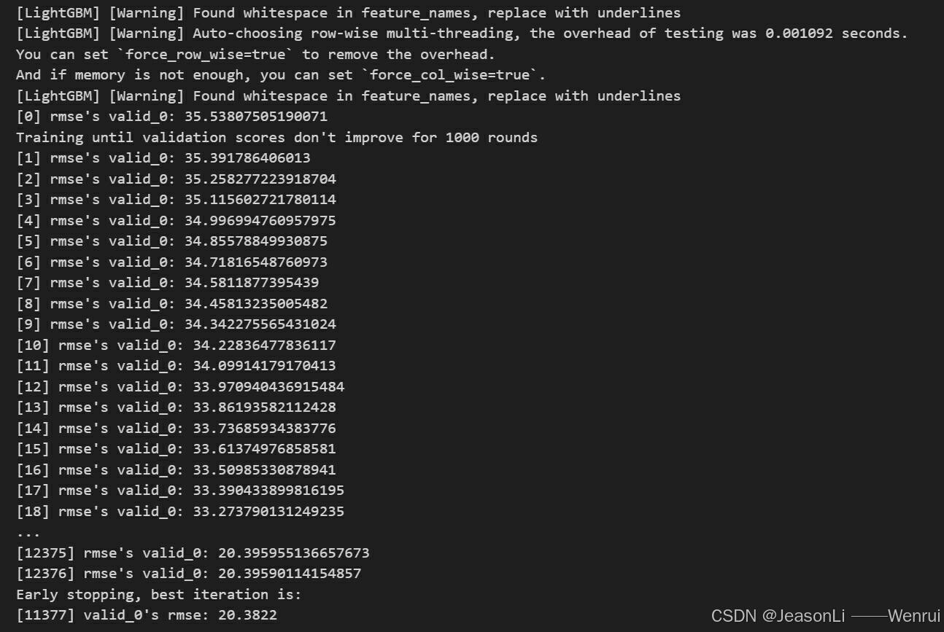This screenshot has height=632, width=944.
Task: Click the Auto-choosing row-wise multi-threading warning
Action: point(462,34)
